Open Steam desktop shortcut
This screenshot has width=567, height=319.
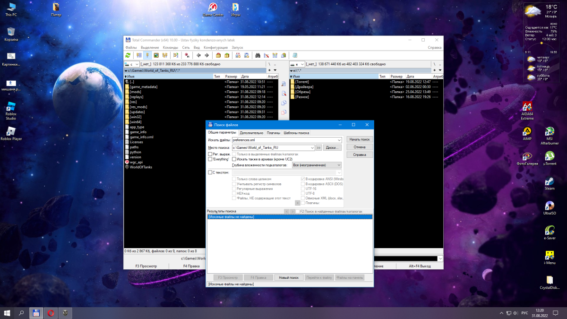[x=549, y=181]
